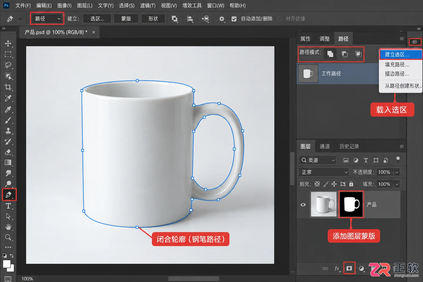
Task: Open the 滤镜(T) menu
Action: [148, 6]
